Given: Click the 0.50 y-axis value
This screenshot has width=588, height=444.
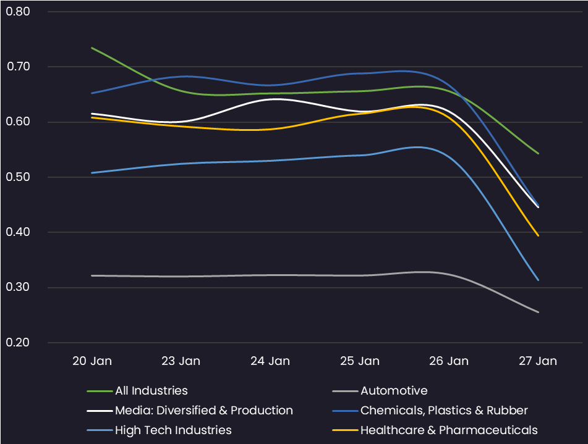Looking at the screenshot, I should (x=18, y=177).
